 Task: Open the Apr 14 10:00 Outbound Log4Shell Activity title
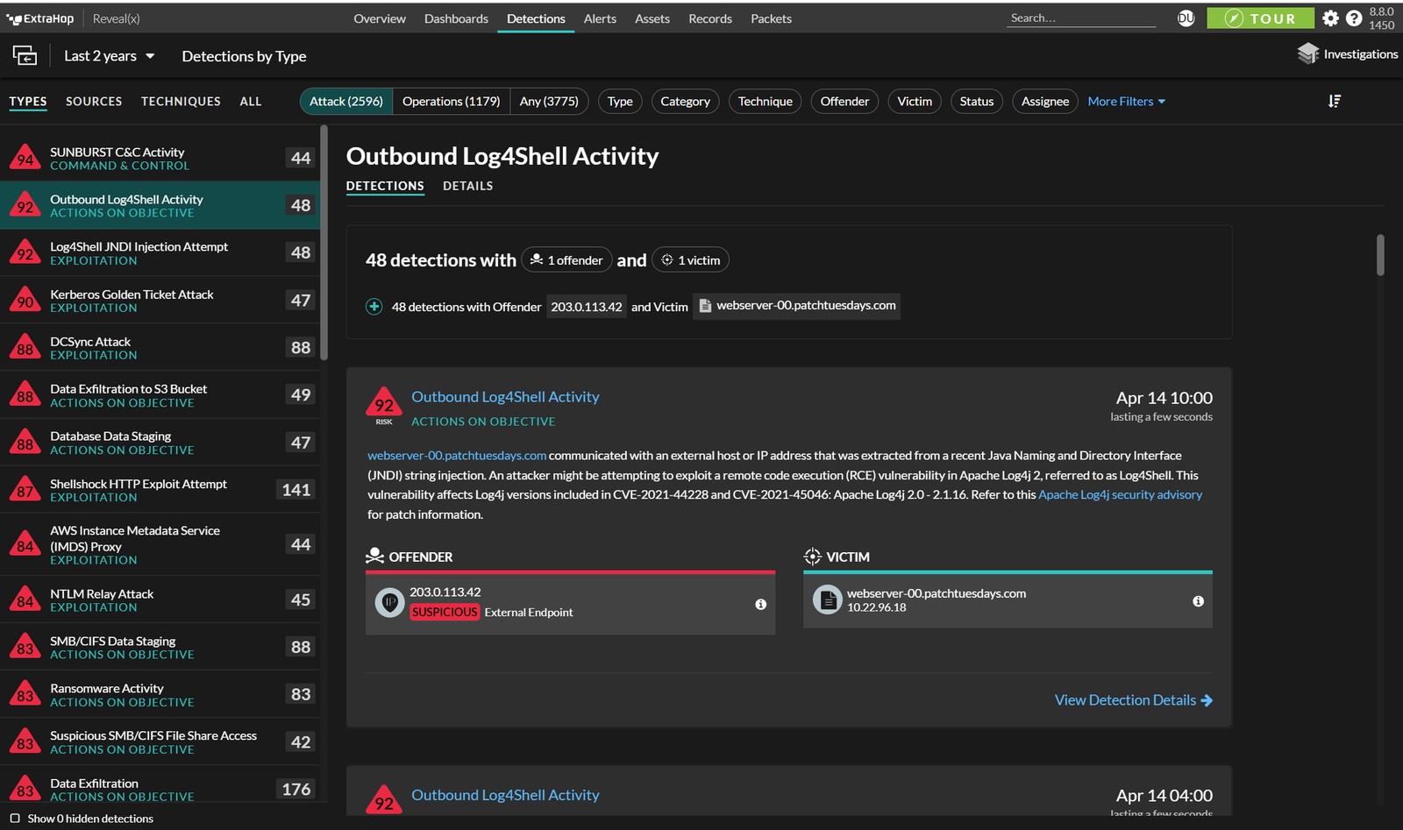[x=505, y=397]
